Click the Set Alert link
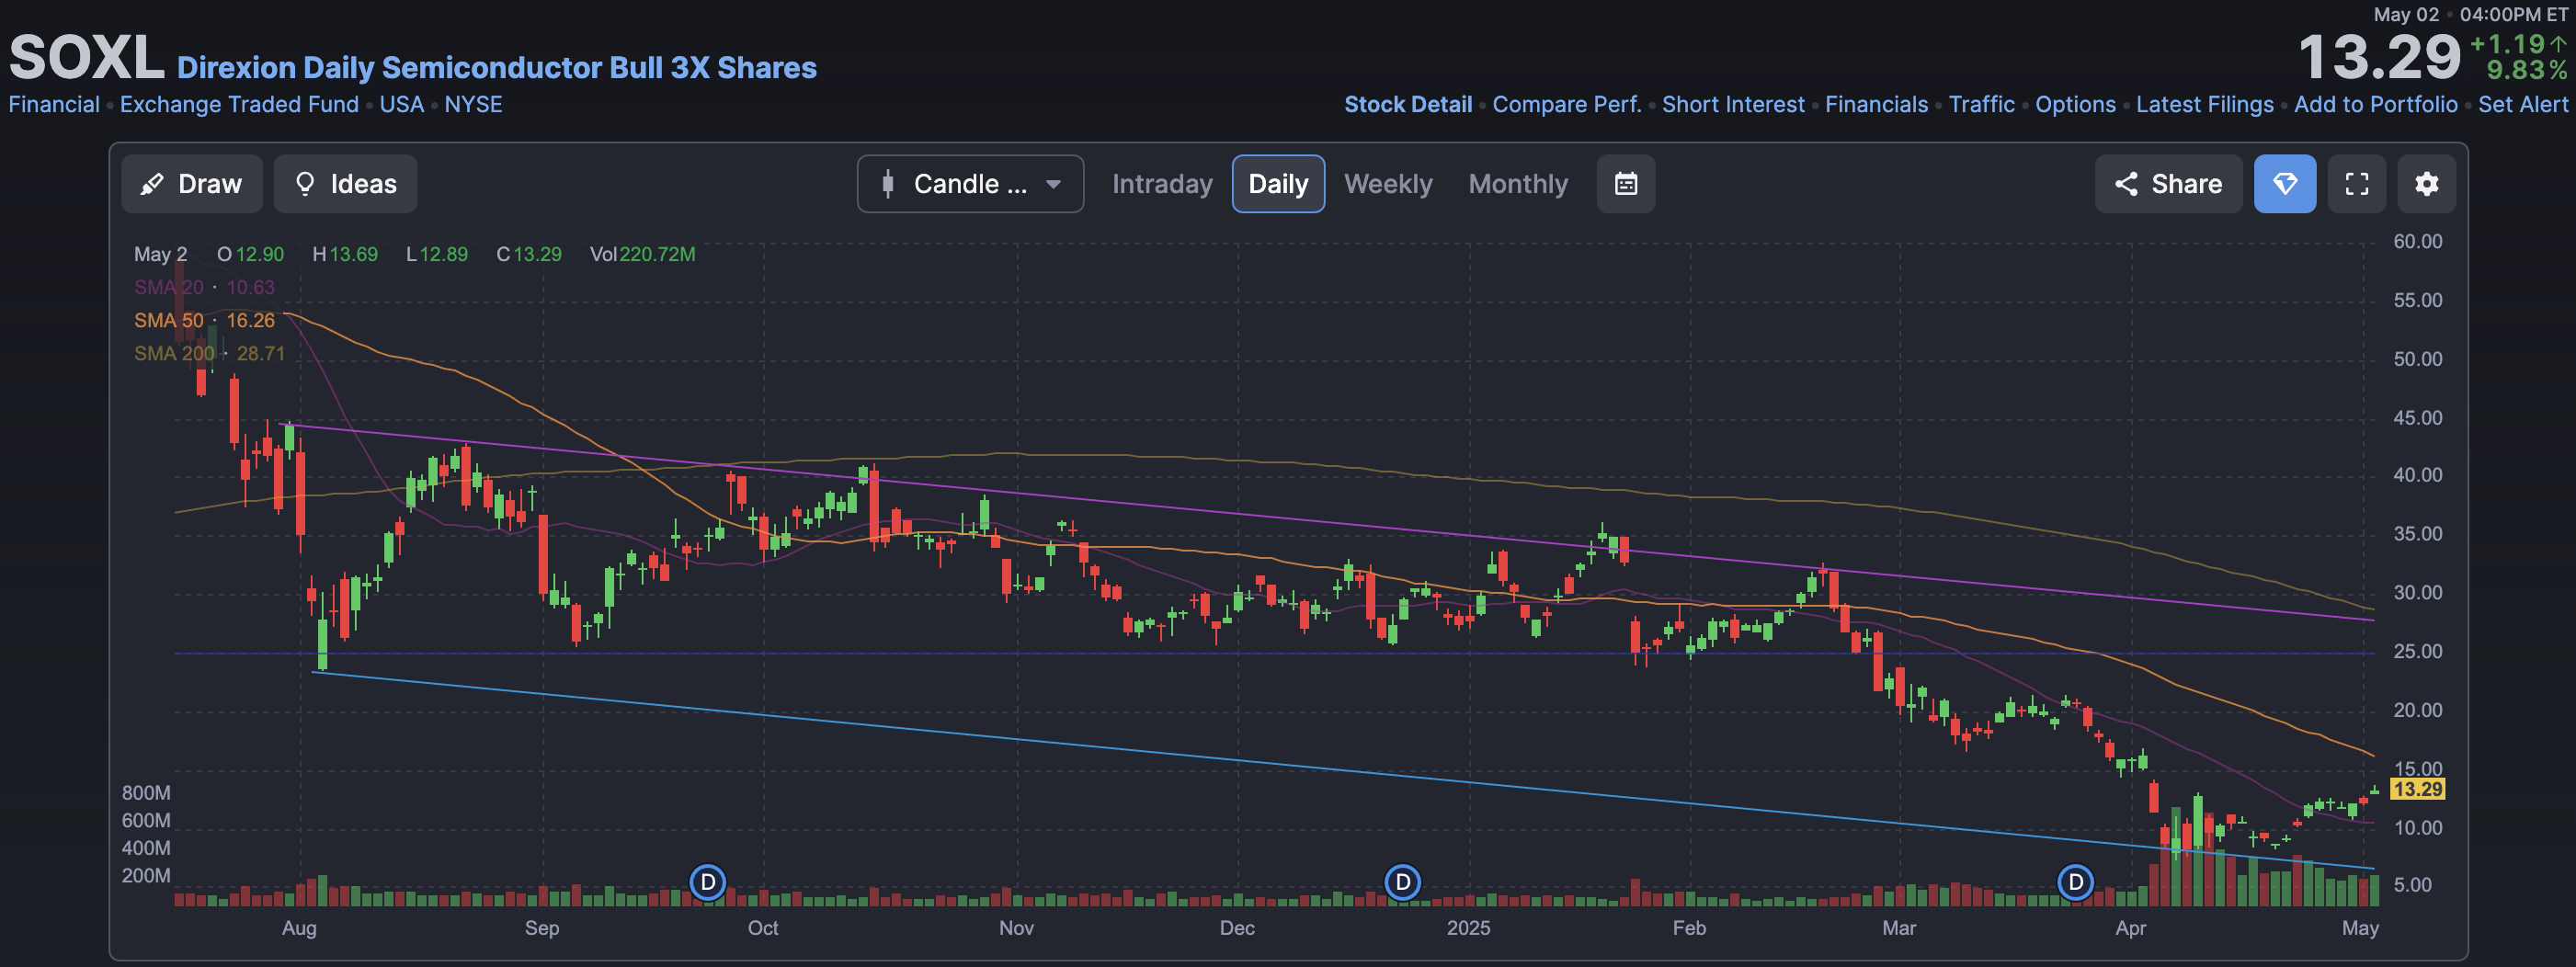Screen dimensions: 2576x967 [x=2522, y=104]
